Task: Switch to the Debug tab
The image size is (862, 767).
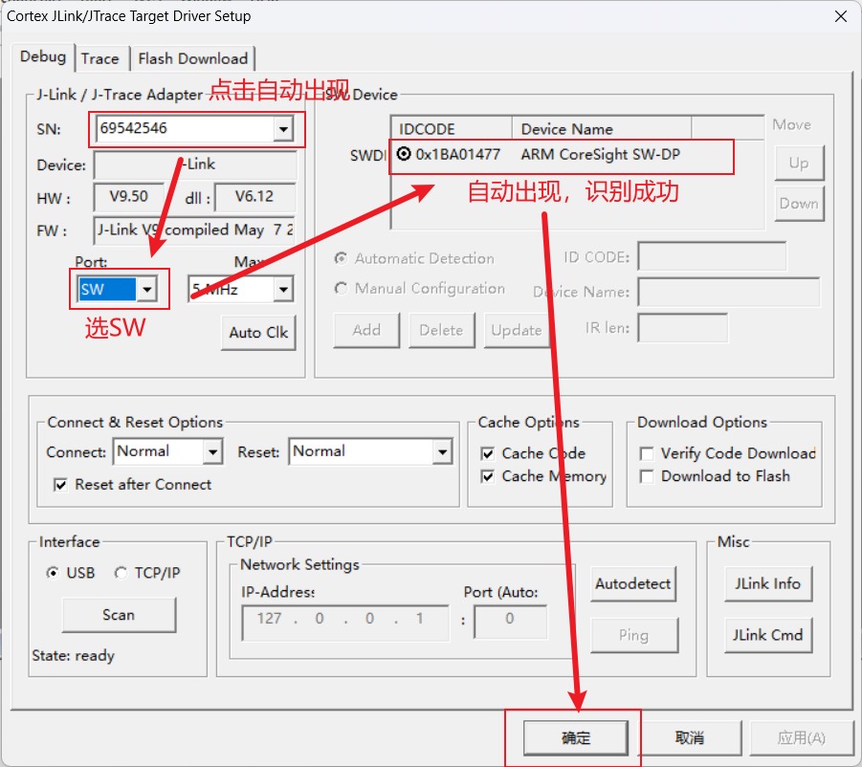Action: pos(43,57)
